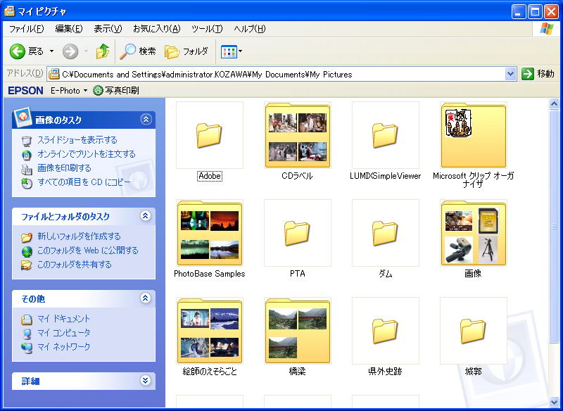
Task: Click the EPSON photo print (写真印刷) icon
Action: [x=99, y=91]
